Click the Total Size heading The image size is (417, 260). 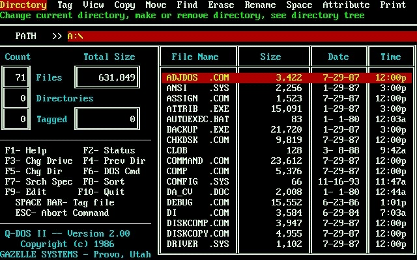[109, 57]
